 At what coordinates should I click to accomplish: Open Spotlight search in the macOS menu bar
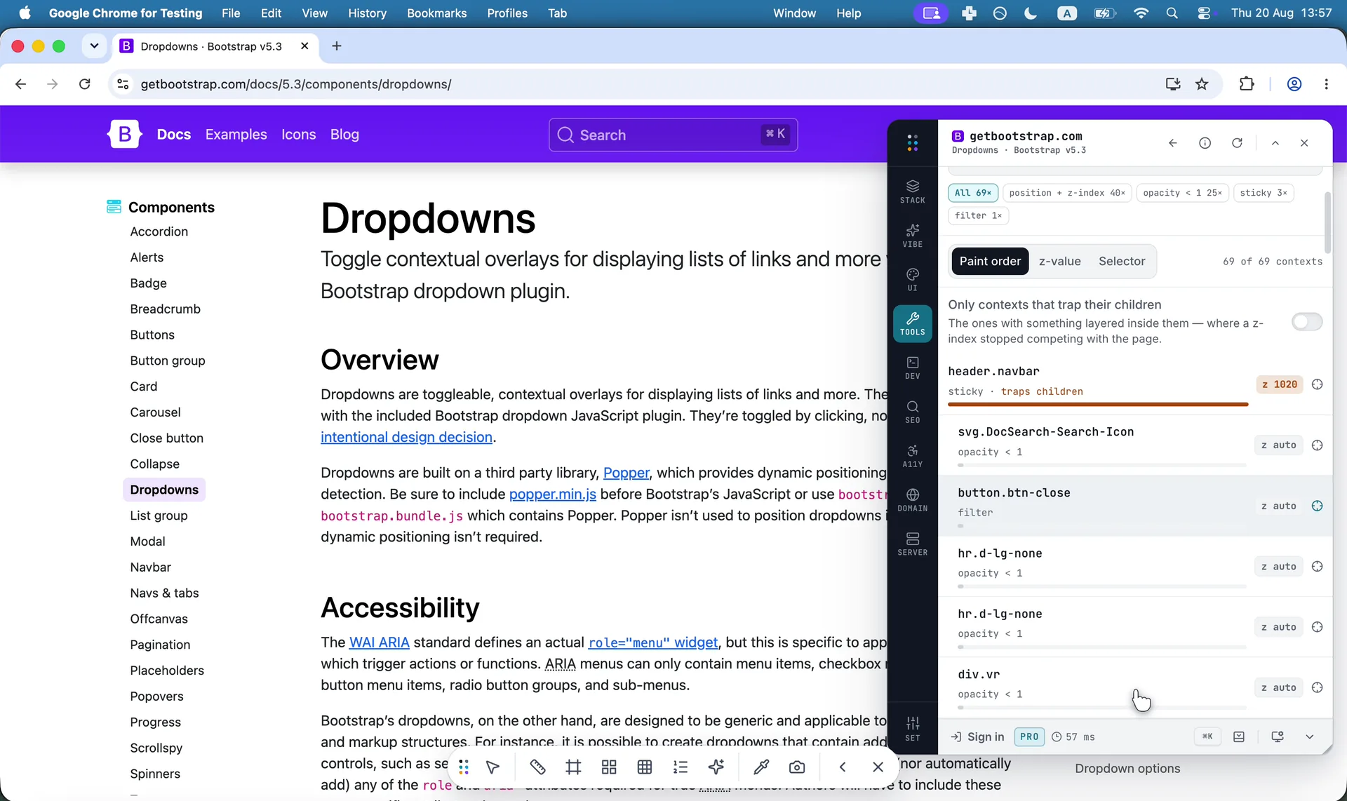pos(1172,13)
